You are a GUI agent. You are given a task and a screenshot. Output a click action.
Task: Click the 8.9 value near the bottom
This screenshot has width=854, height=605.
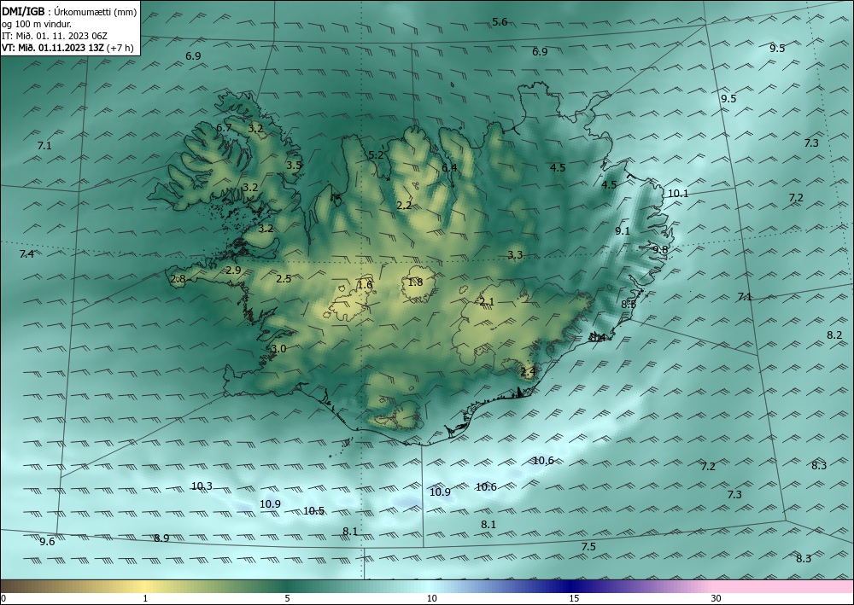click(x=161, y=538)
